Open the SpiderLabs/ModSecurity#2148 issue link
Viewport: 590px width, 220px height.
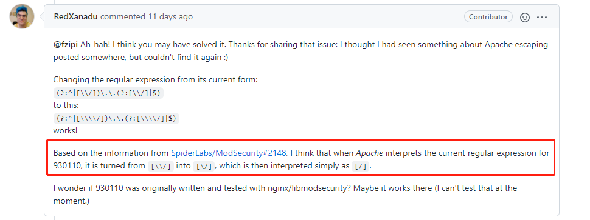pos(229,153)
